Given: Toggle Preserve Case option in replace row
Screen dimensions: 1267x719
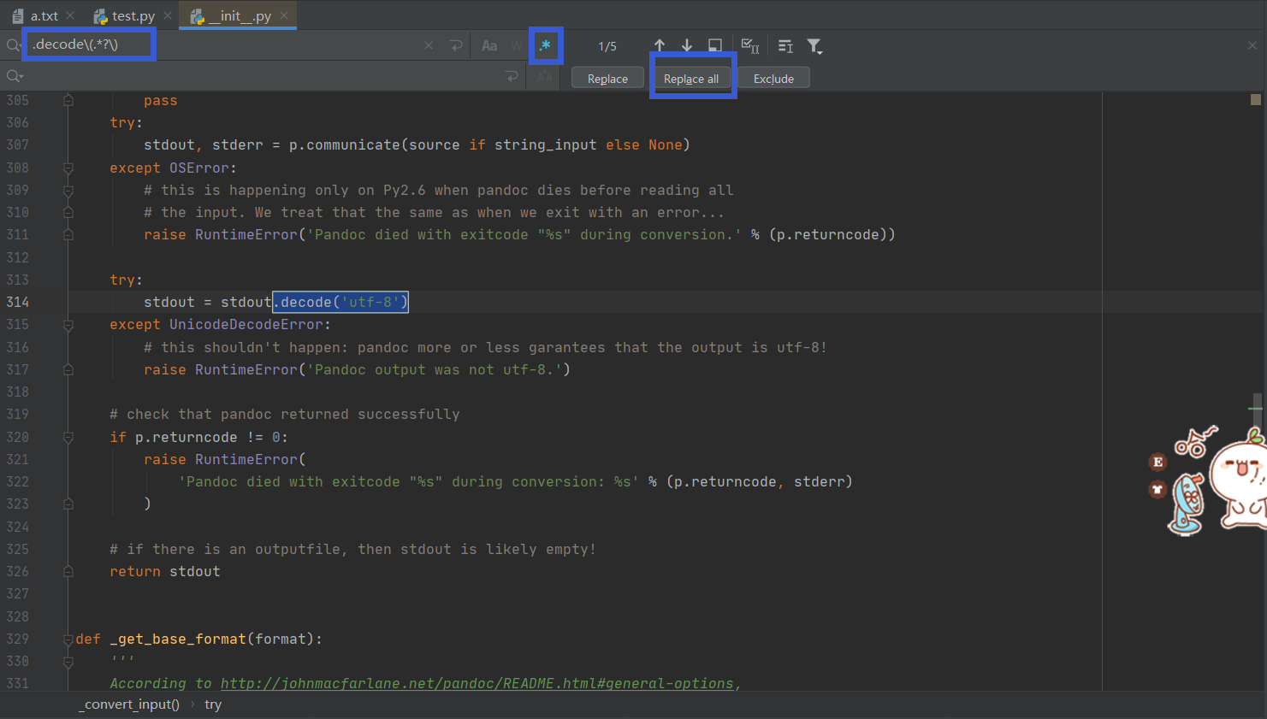Looking at the screenshot, I should pyautogui.click(x=545, y=77).
